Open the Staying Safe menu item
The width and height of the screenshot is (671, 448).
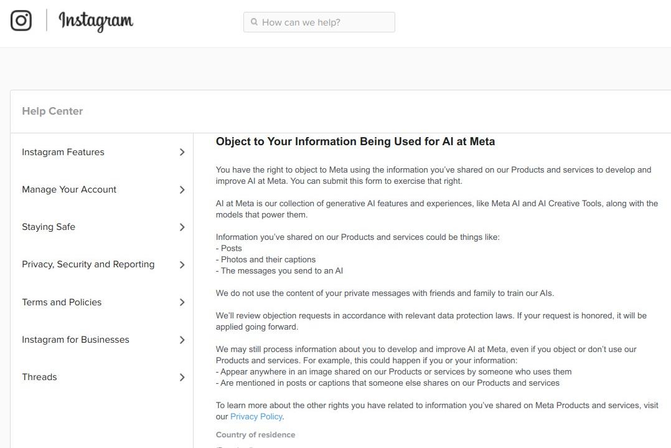(49, 227)
